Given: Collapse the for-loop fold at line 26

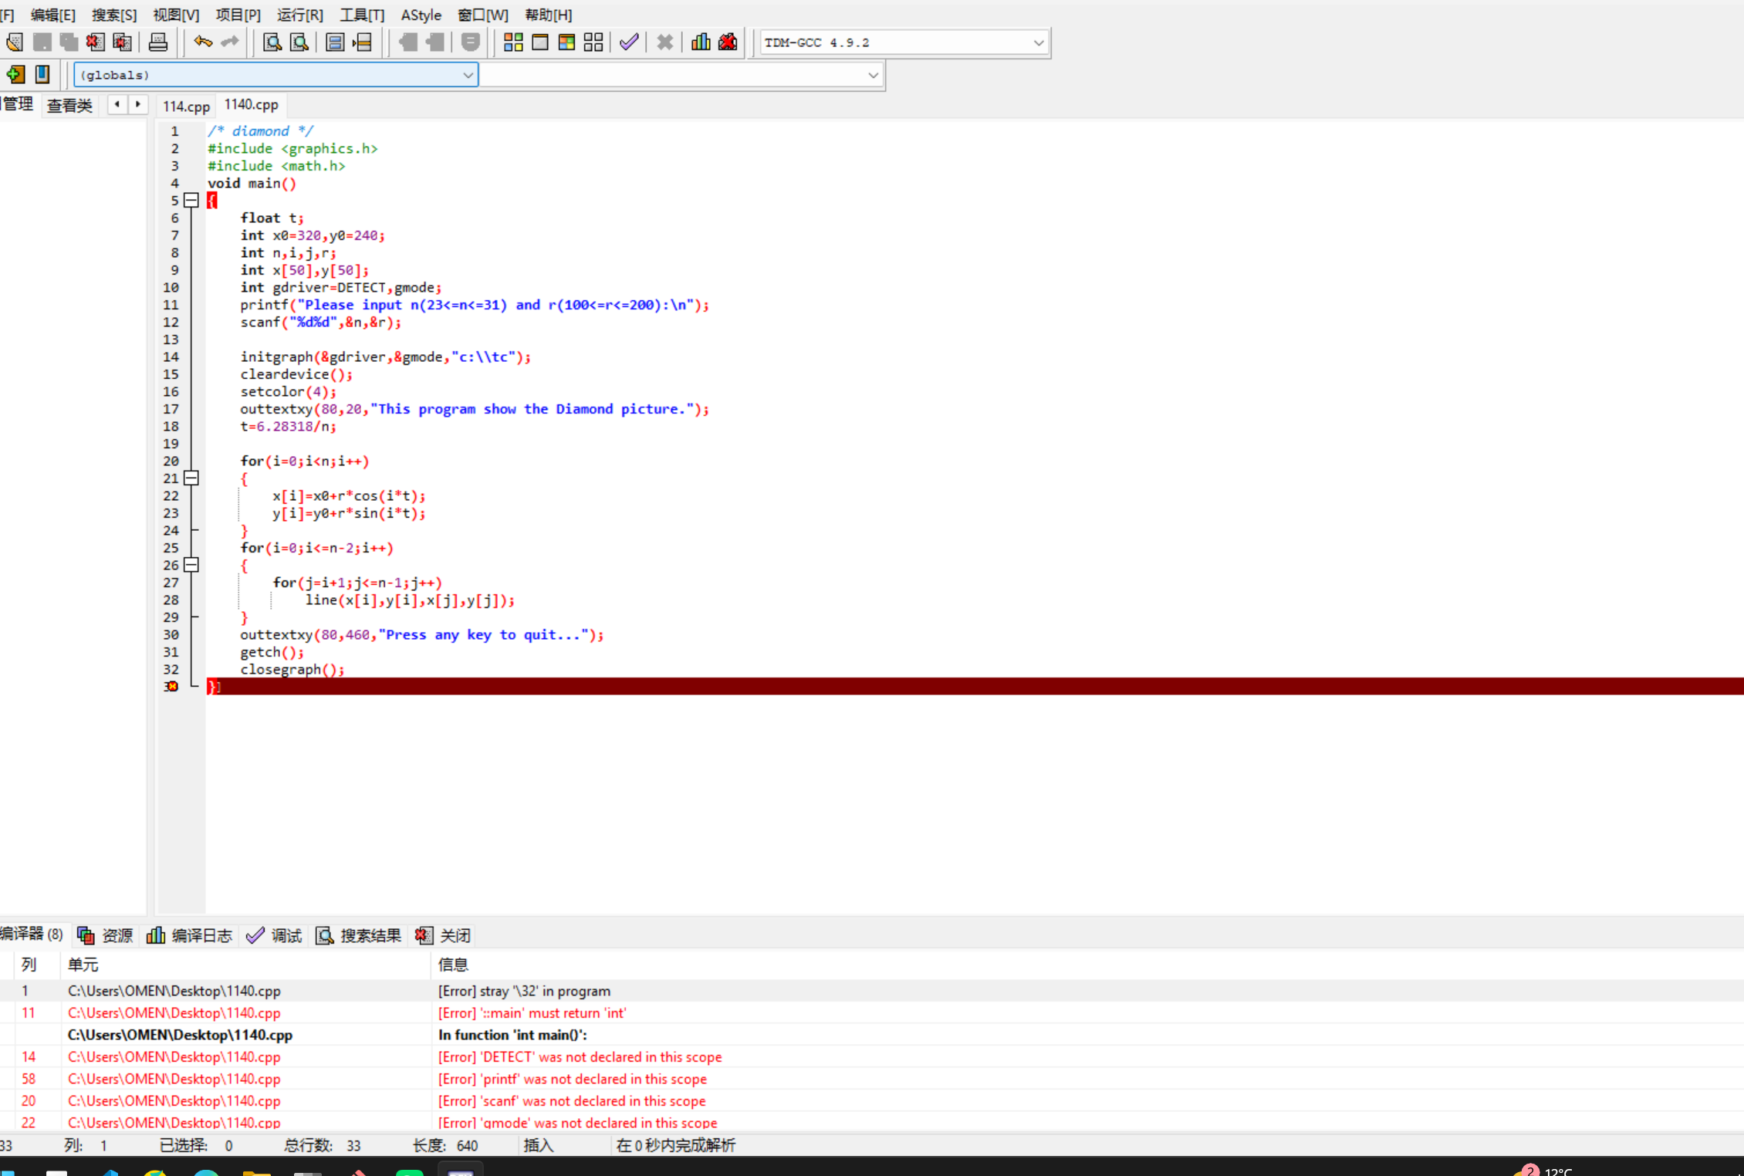Looking at the screenshot, I should (x=191, y=565).
